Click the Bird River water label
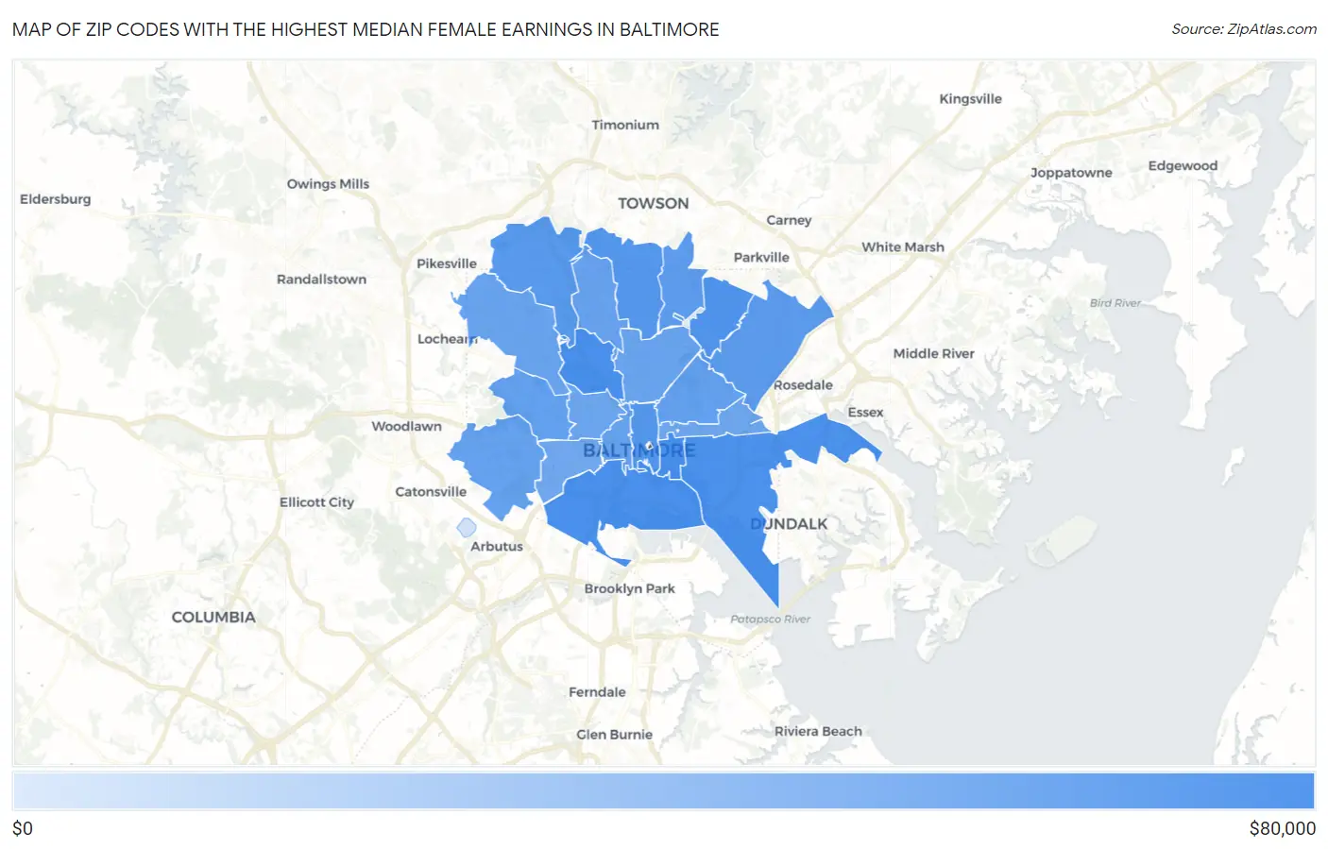The image size is (1328, 849). click(x=1115, y=303)
